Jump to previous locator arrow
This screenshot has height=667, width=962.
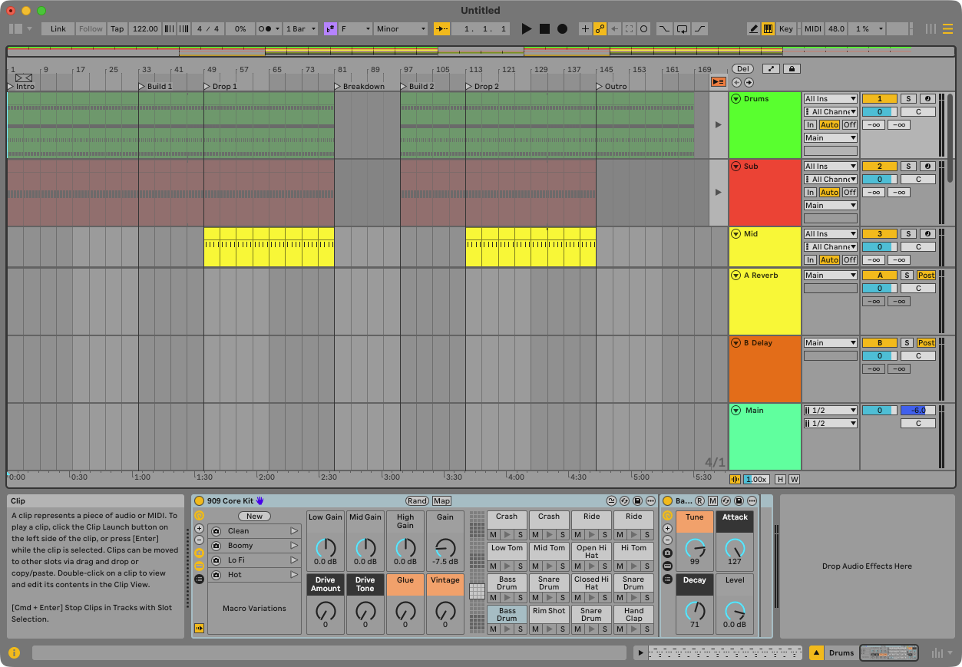(737, 82)
